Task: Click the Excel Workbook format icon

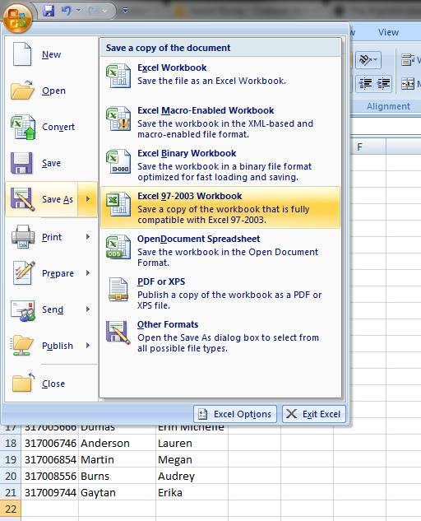Action: 118,76
